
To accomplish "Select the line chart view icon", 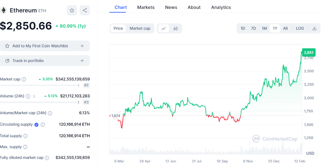I will tap(164, 28).
